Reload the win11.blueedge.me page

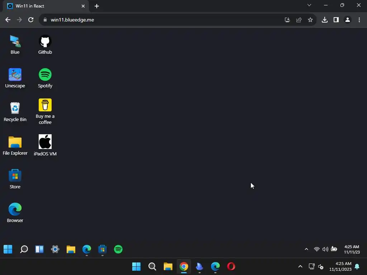tap(31, 20)
